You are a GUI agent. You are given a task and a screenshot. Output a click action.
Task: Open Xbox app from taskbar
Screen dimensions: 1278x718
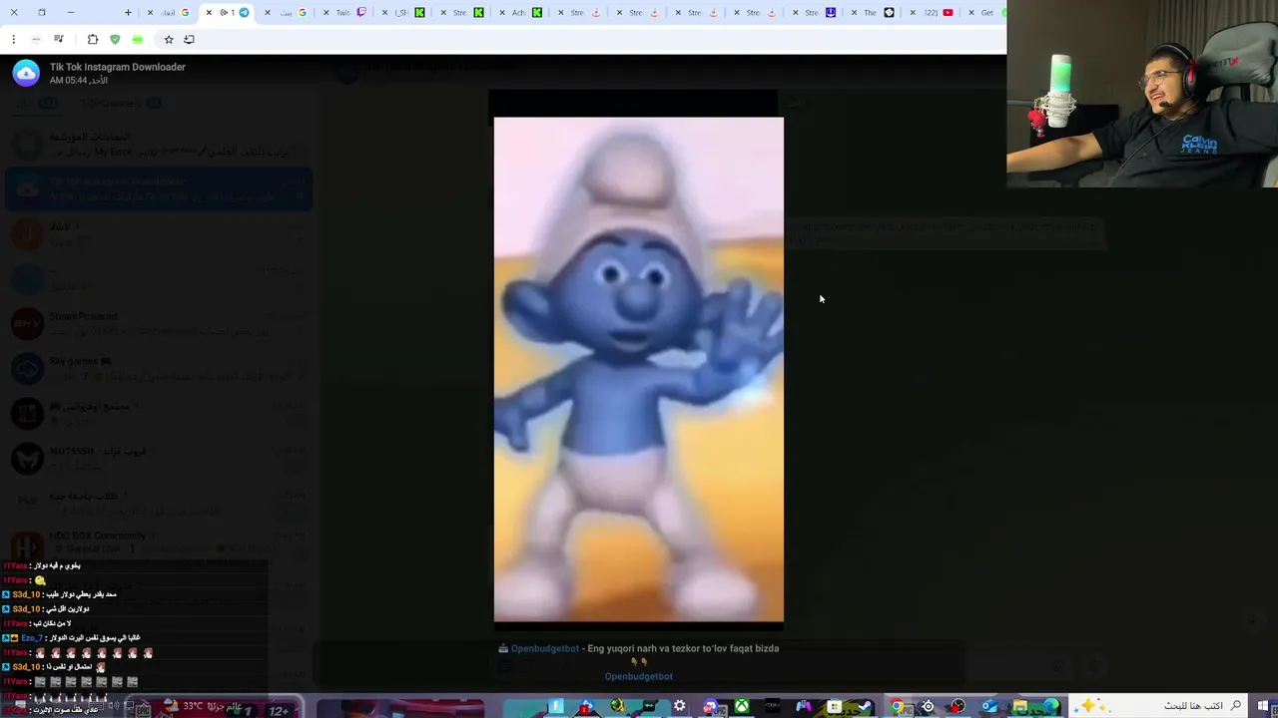tap(742, 706)
